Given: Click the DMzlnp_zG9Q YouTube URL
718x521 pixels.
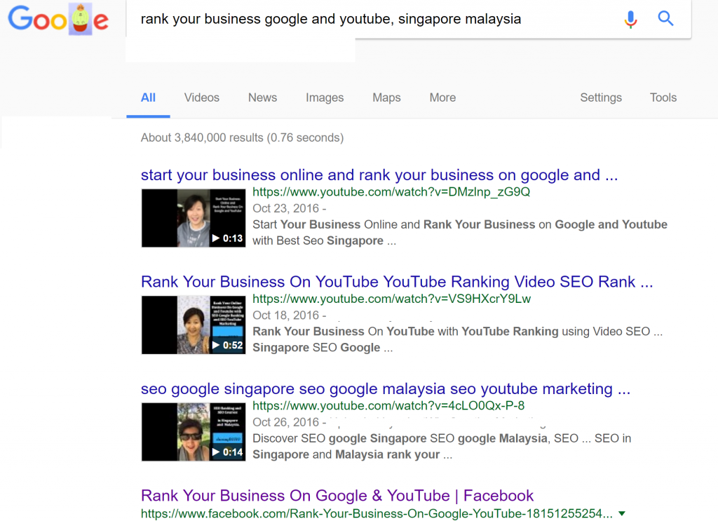Looking at the screenshot, I should (x=391, y=192).
